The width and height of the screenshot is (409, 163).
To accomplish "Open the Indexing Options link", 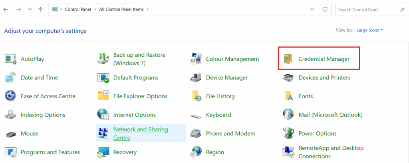I will coord(43,115).
